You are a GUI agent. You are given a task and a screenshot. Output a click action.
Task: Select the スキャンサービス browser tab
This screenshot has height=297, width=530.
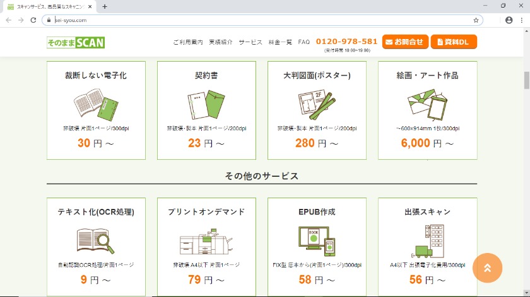point(49,7)
